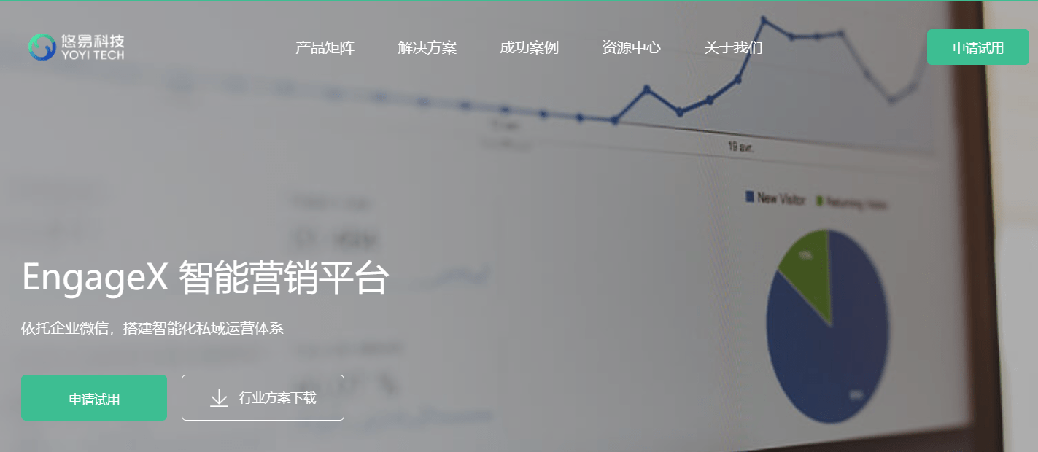Open the 解决方案 menu

(x=427, y=48)
